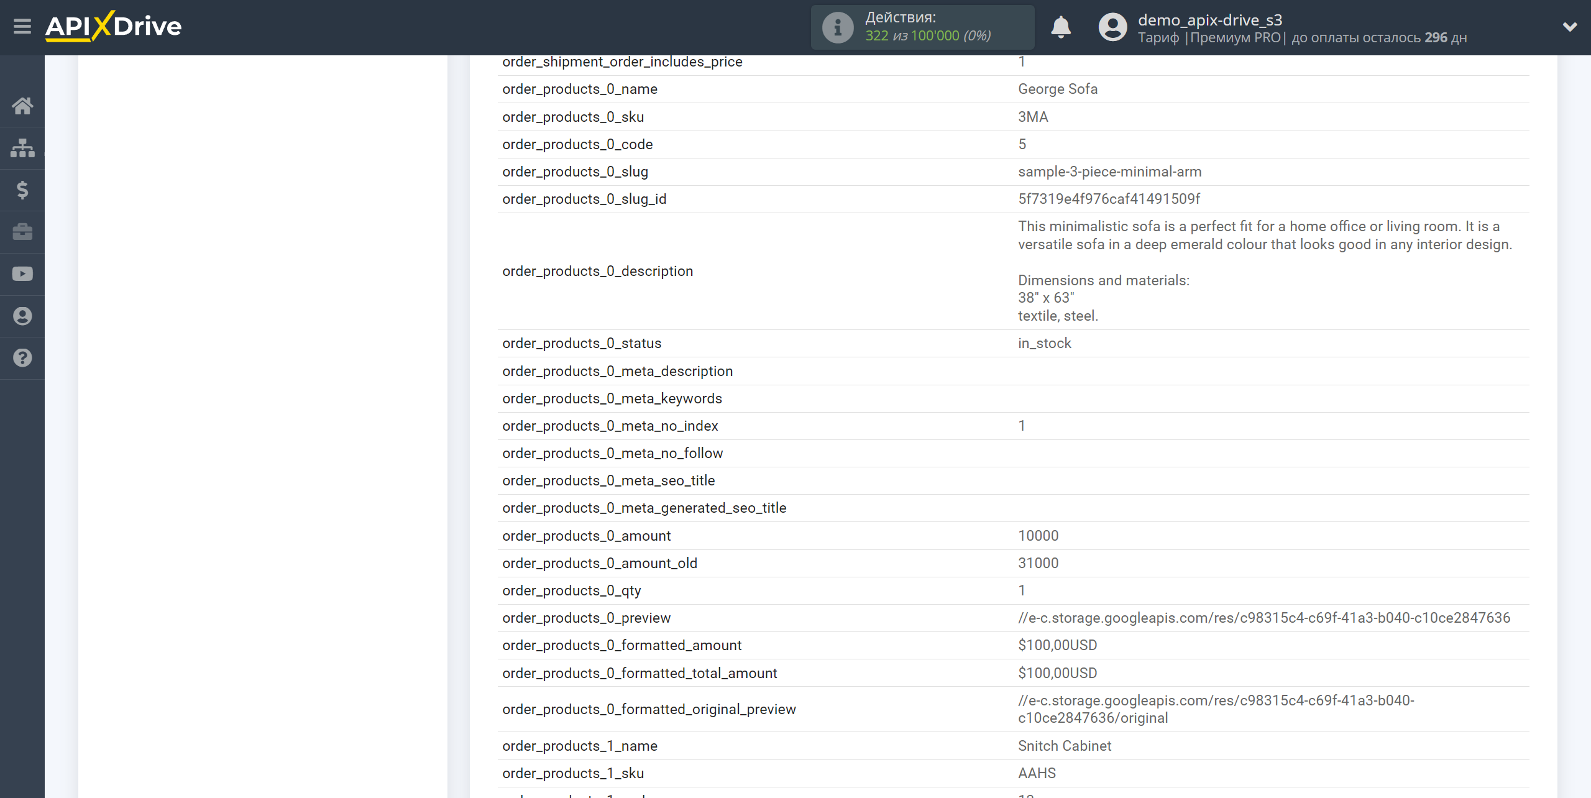Select the order_products_0_name field row
The height and width of the screenshot is (798, 1591).
[x=1013, y=89]
